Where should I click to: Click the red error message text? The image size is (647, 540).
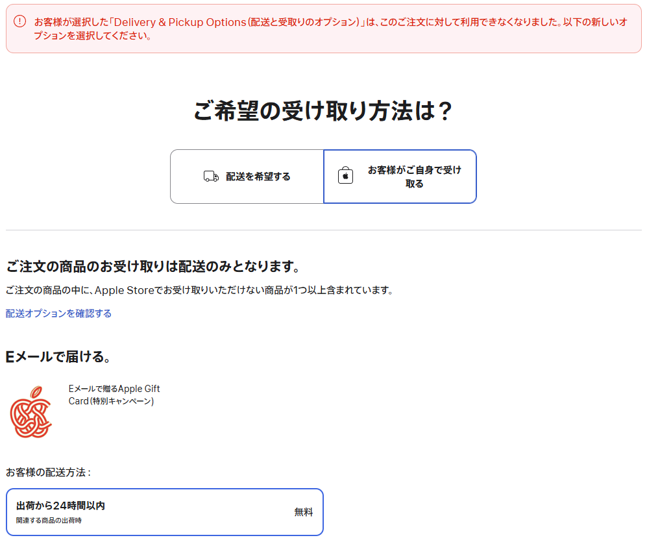point(324,22)
